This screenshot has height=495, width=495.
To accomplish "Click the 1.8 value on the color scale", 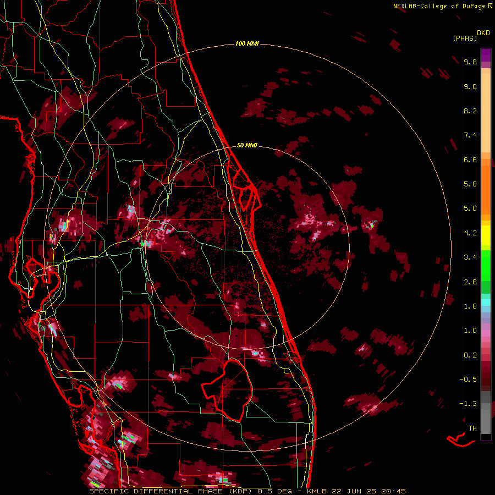I will pos(470,306).
